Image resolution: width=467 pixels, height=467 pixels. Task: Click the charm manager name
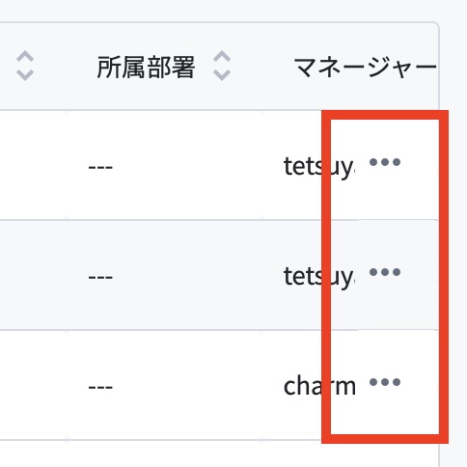tap(319, 385)
